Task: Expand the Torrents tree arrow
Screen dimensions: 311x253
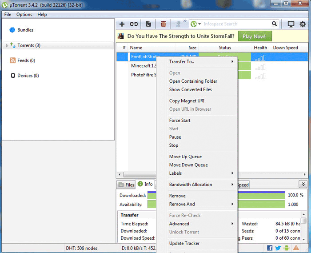Action: point(7,46)
